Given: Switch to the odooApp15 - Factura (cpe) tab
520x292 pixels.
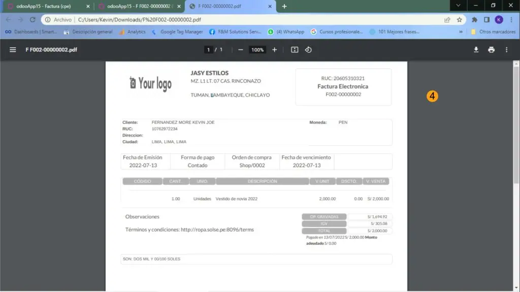Looking at the screenshot, I should pyautogui.click(x=45, y=7).
